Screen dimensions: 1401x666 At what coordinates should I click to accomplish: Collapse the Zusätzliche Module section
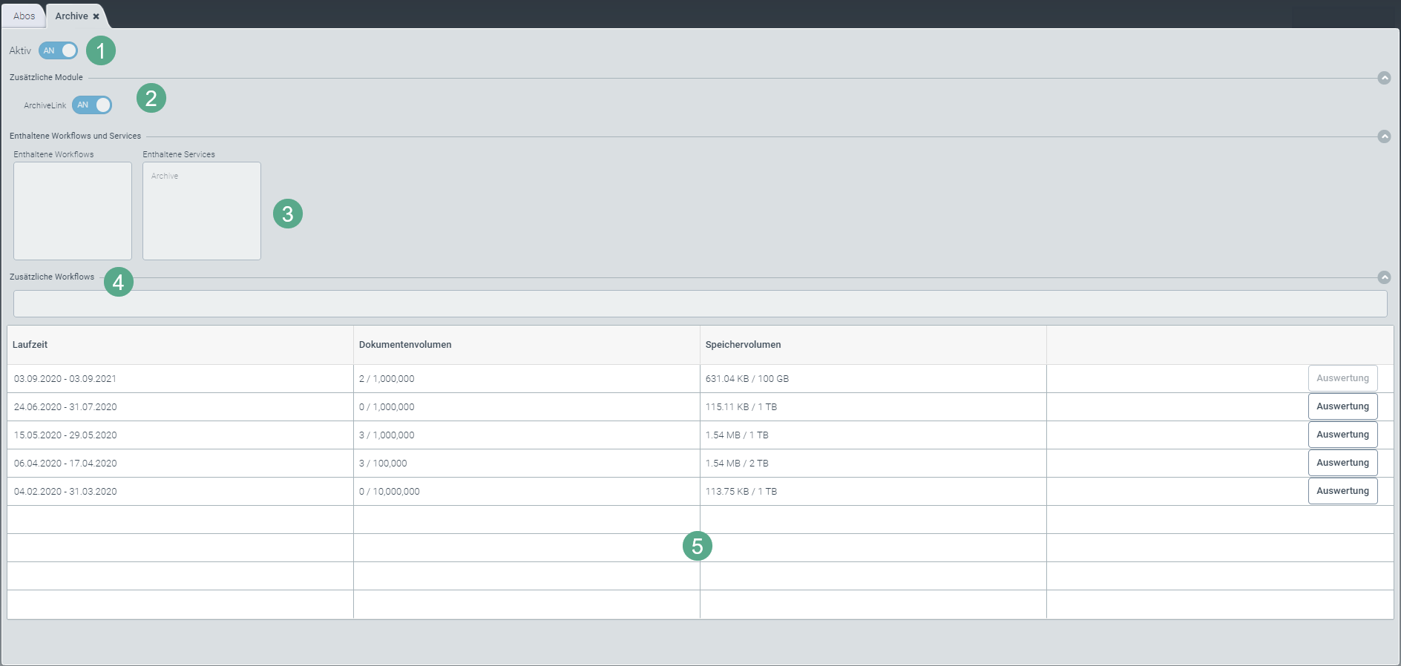tap(1384, 78)
